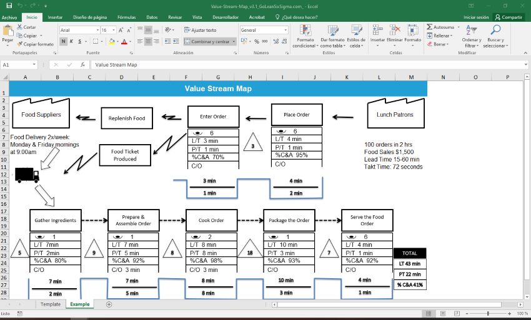
Task: Click the orientation text angle icon
Action: (x=167, y=30)
